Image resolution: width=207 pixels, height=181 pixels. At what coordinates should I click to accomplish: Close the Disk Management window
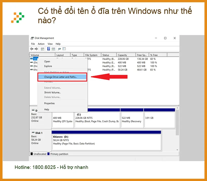(x=174, y=38)
